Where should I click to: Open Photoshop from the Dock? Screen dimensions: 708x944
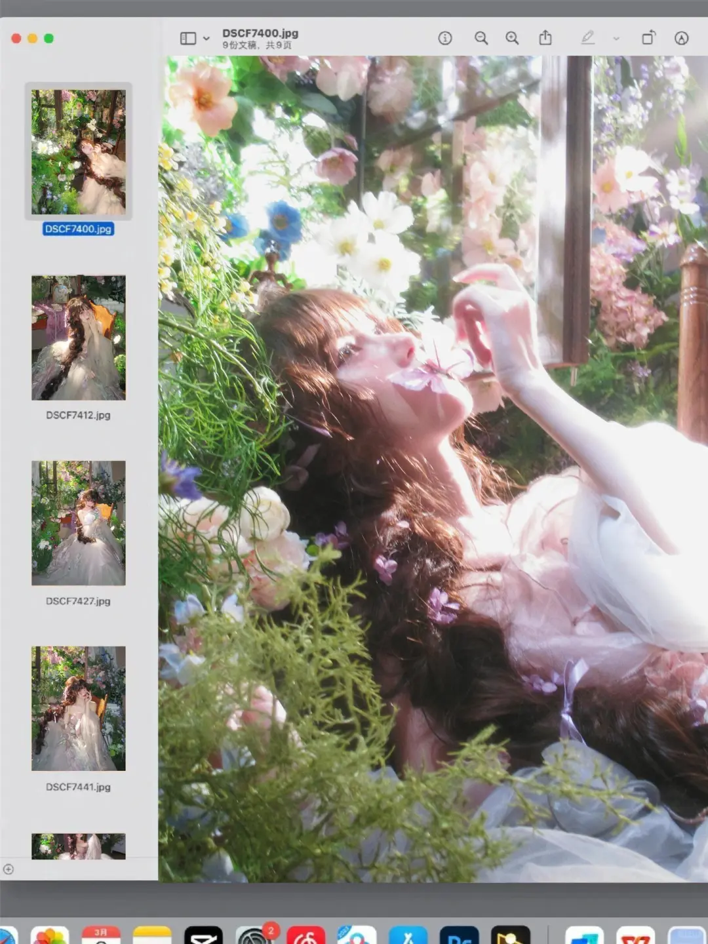point(459,935)
